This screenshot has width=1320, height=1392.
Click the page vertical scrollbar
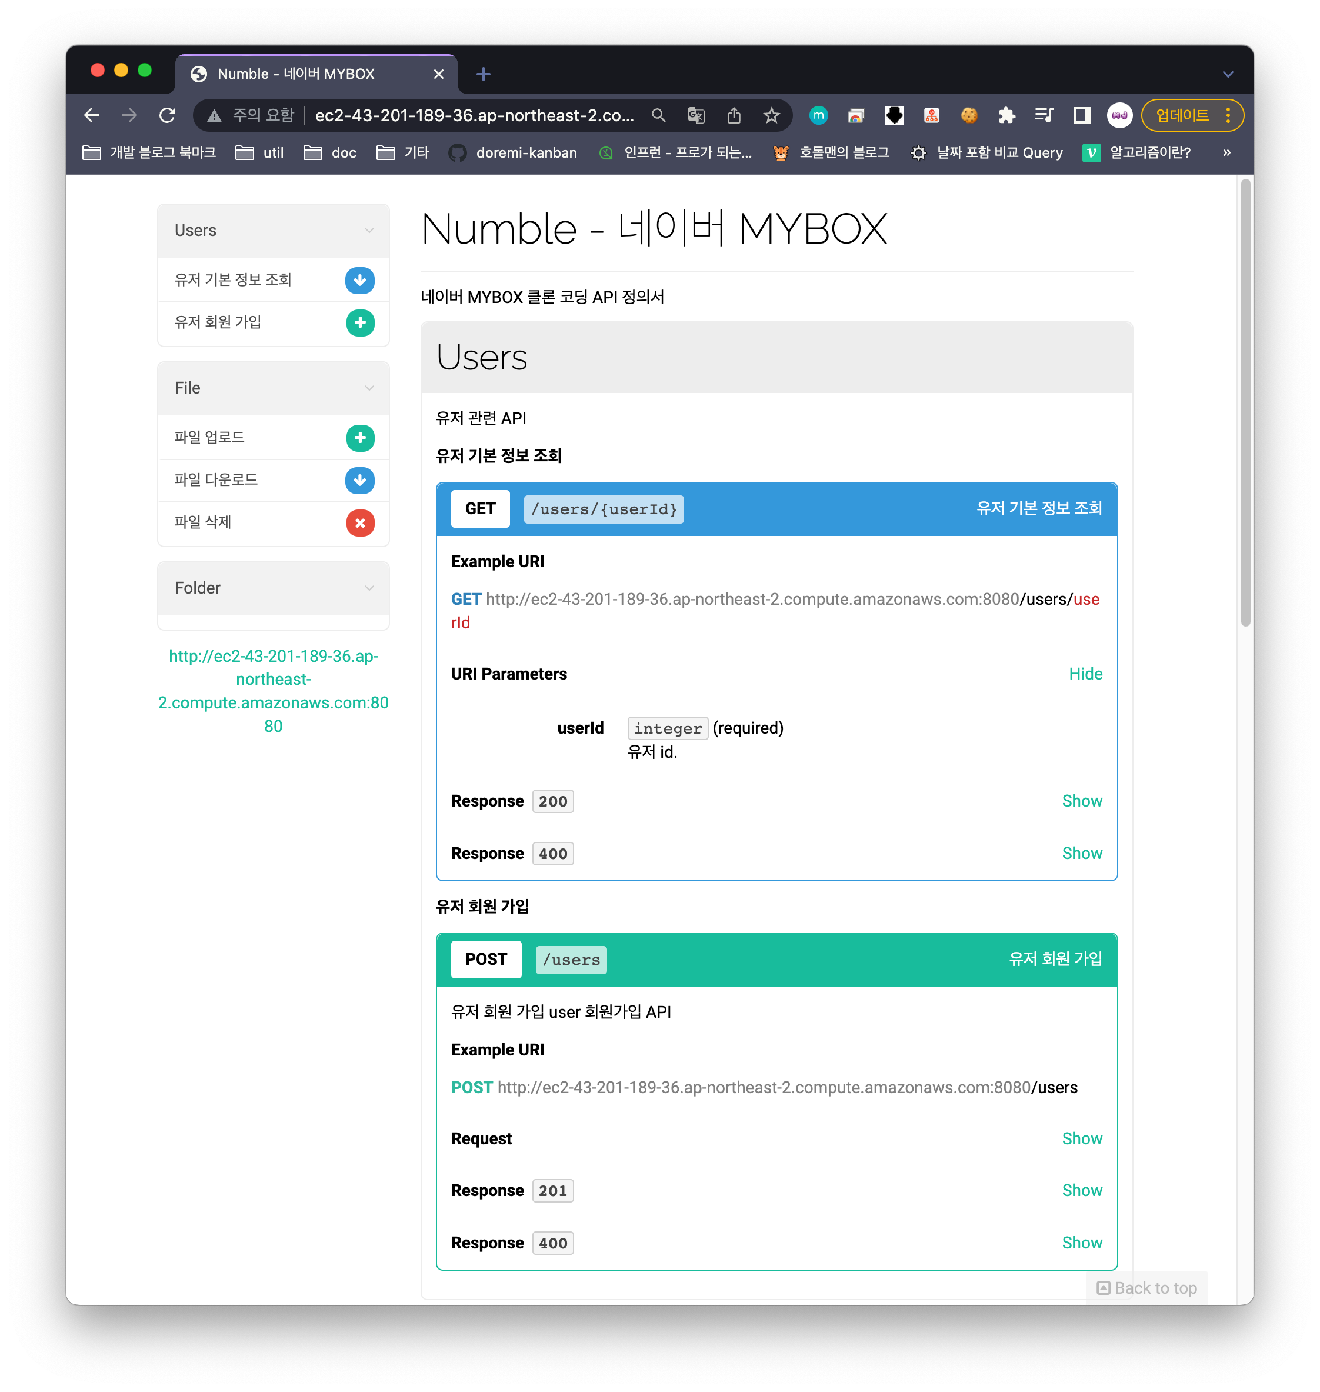[x=1245, y=401]
